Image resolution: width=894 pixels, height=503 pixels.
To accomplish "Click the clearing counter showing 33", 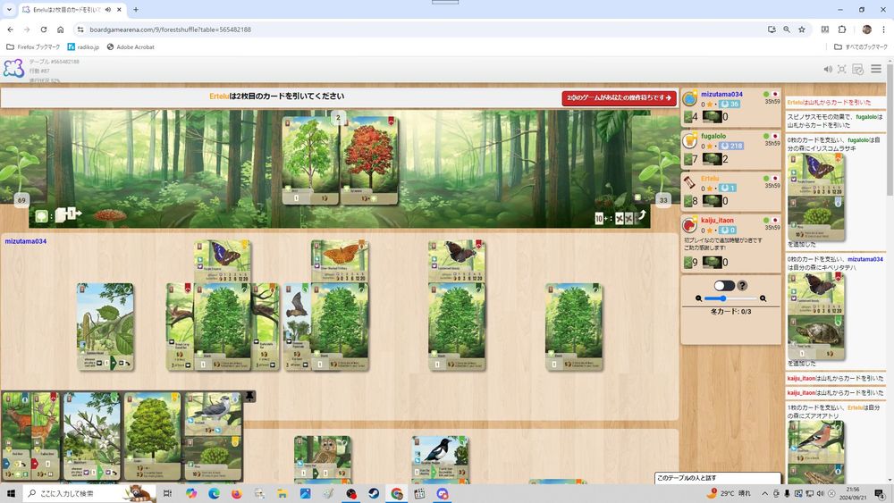I will [663, 200].
